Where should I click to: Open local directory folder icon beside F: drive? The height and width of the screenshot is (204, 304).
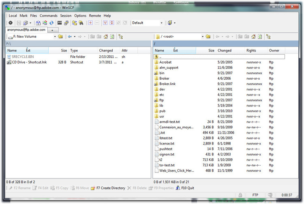pyautogui.click(x=60, y=36)
